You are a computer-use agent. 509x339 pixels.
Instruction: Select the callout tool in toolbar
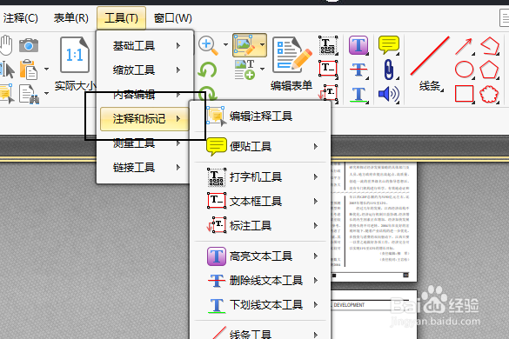(x=328, y=94)
